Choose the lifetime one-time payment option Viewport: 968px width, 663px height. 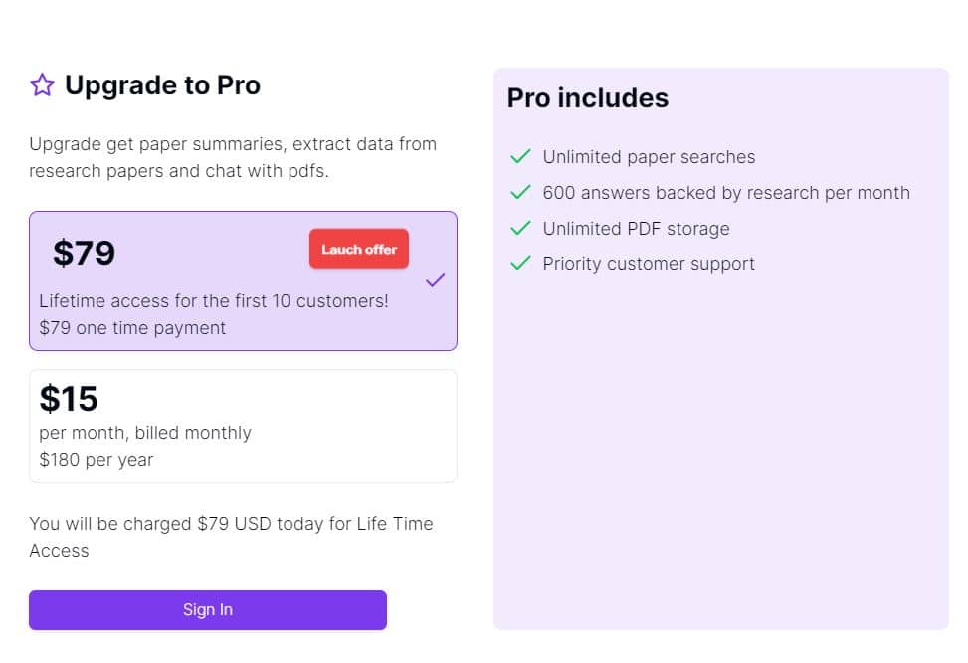[243, 279]
